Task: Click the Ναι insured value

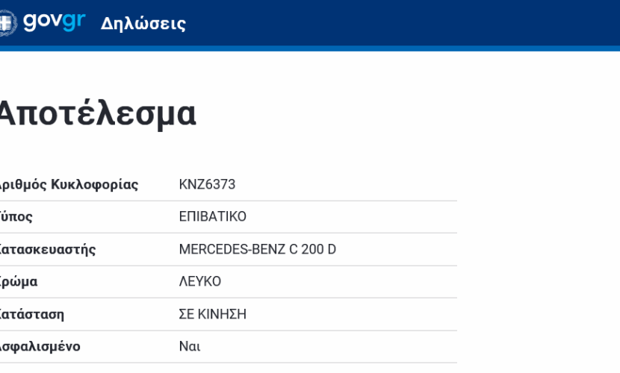Action: click(190, 347)
